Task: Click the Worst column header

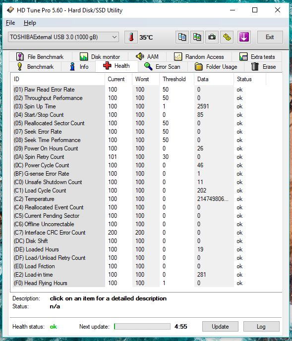Action: (146, 79)
